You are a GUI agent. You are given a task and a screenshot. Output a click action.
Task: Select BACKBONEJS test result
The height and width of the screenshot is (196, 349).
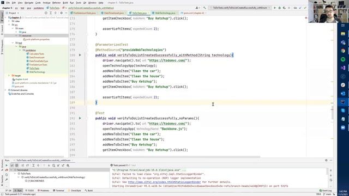click(x=35, y=181)
